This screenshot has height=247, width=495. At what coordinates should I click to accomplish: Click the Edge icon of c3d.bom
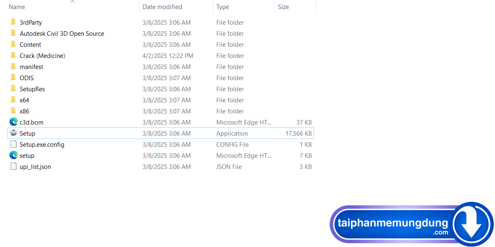coord(14,122)
